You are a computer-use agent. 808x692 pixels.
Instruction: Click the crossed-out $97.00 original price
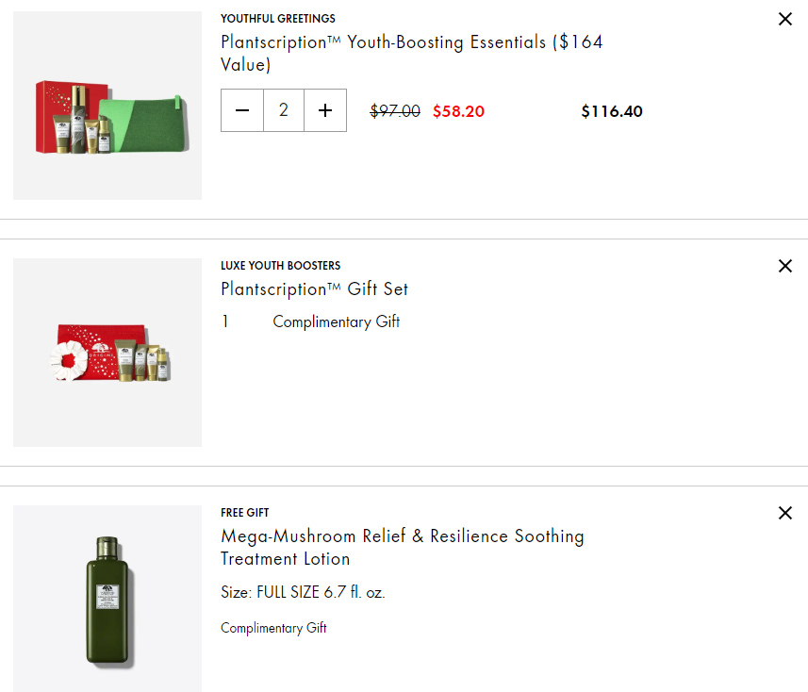tap(395, 111)
